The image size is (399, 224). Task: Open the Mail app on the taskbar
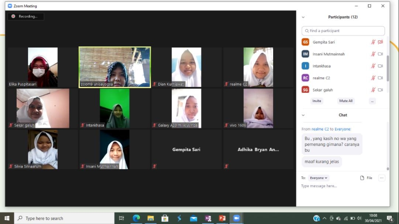coord(193,218)
